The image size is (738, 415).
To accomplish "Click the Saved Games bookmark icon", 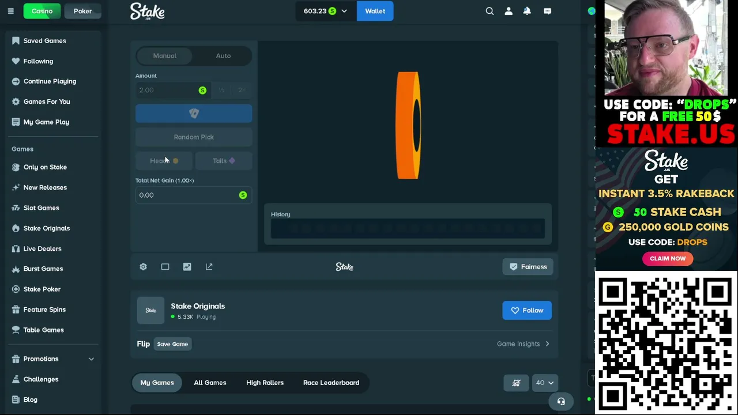I will click(x=16, y=41).
